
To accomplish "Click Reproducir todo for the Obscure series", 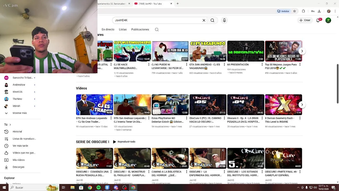I will [x=124, y=142].
